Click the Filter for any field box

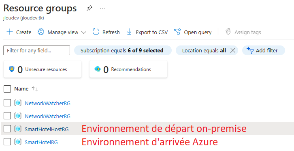[36, 50]
